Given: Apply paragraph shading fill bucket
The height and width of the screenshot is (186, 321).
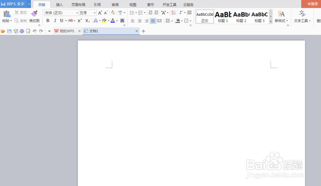Looking at the screenshot, I should (x=178, y=20).
